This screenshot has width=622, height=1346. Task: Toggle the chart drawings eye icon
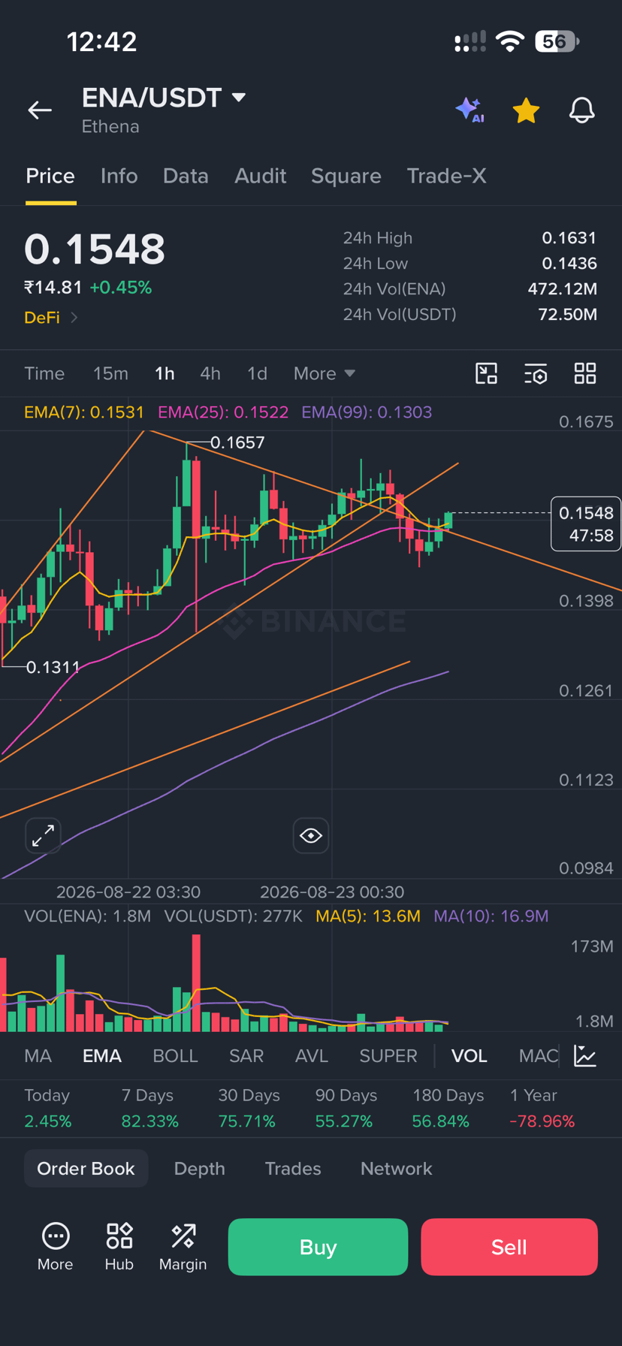[x=311, y=835]
